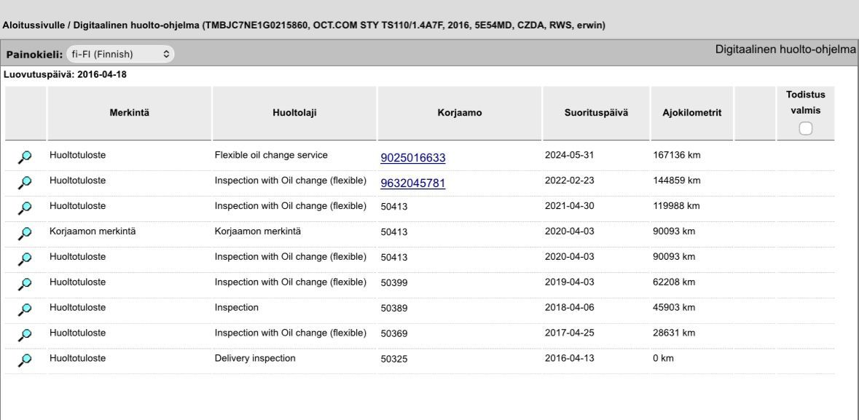The height and width of the screenshot is (420, 859).
Task: View the Delivery inspection entry details
Action: click(25, 360)
